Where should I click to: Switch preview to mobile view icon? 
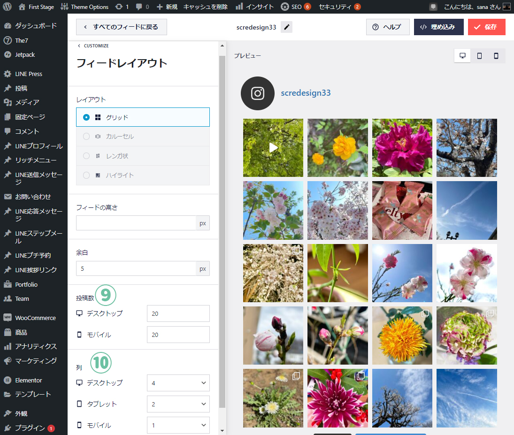click(x=496, y=56)
